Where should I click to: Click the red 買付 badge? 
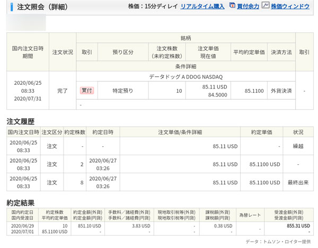pyautogui.click(x=86, y=91)
